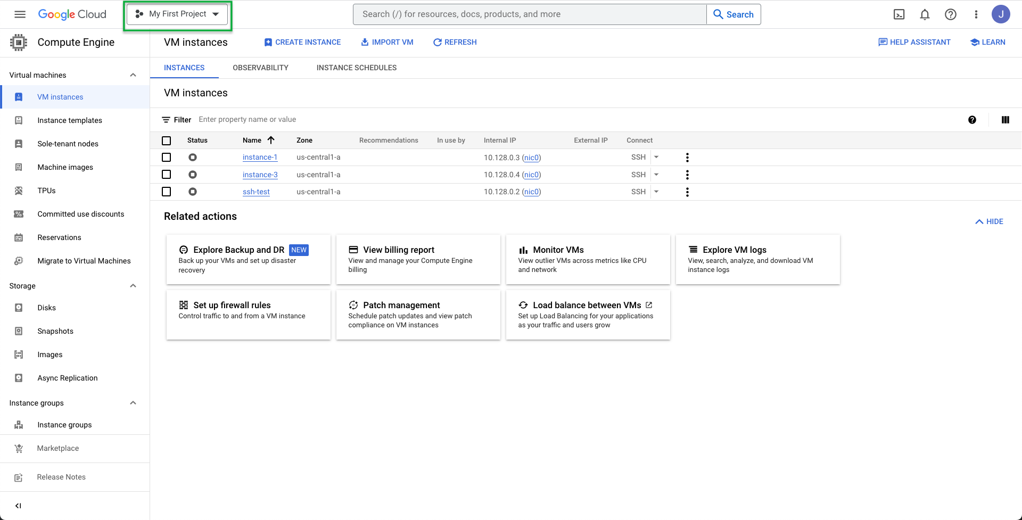Switch to the Instance Schedules tab
The image size is (1022, 520).
pyautogui.click(x=357, y=68)
